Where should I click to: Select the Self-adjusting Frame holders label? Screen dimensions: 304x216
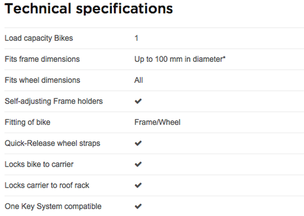(54, 101)
